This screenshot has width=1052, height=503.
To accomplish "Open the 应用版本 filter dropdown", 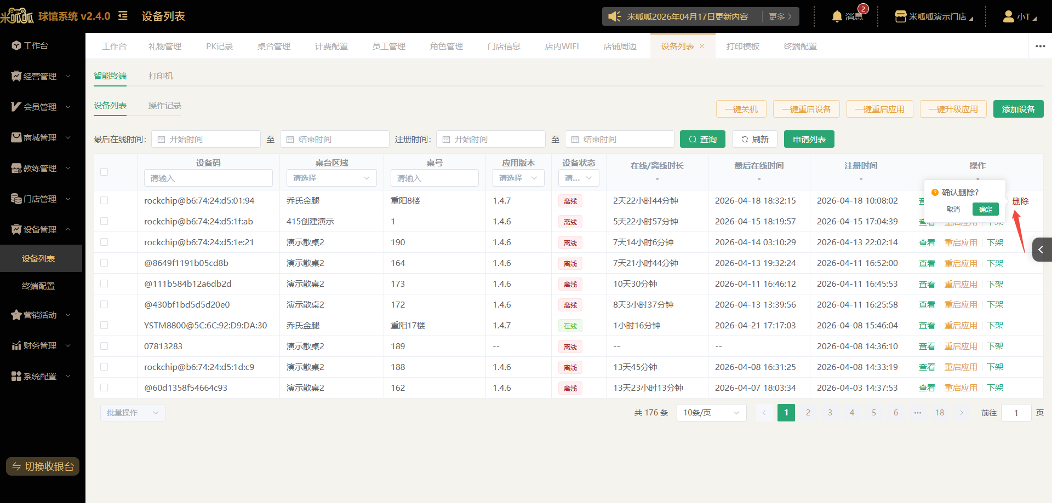I will (518, 178).
